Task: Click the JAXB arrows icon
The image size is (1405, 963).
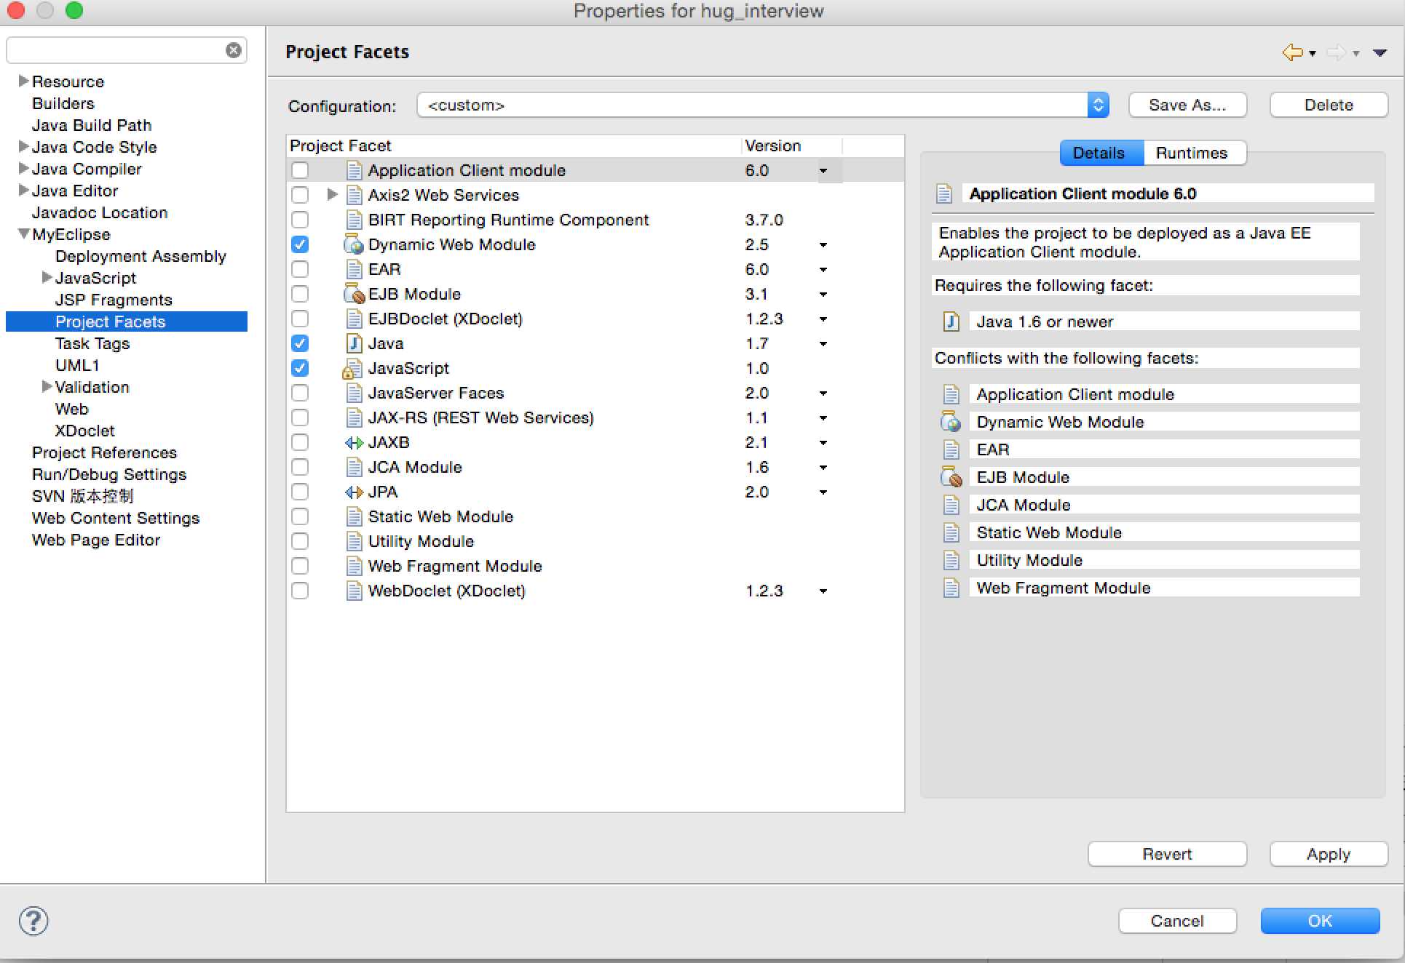Action: pos(354,442)
